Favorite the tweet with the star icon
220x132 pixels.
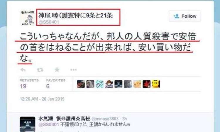coord(57,70)
